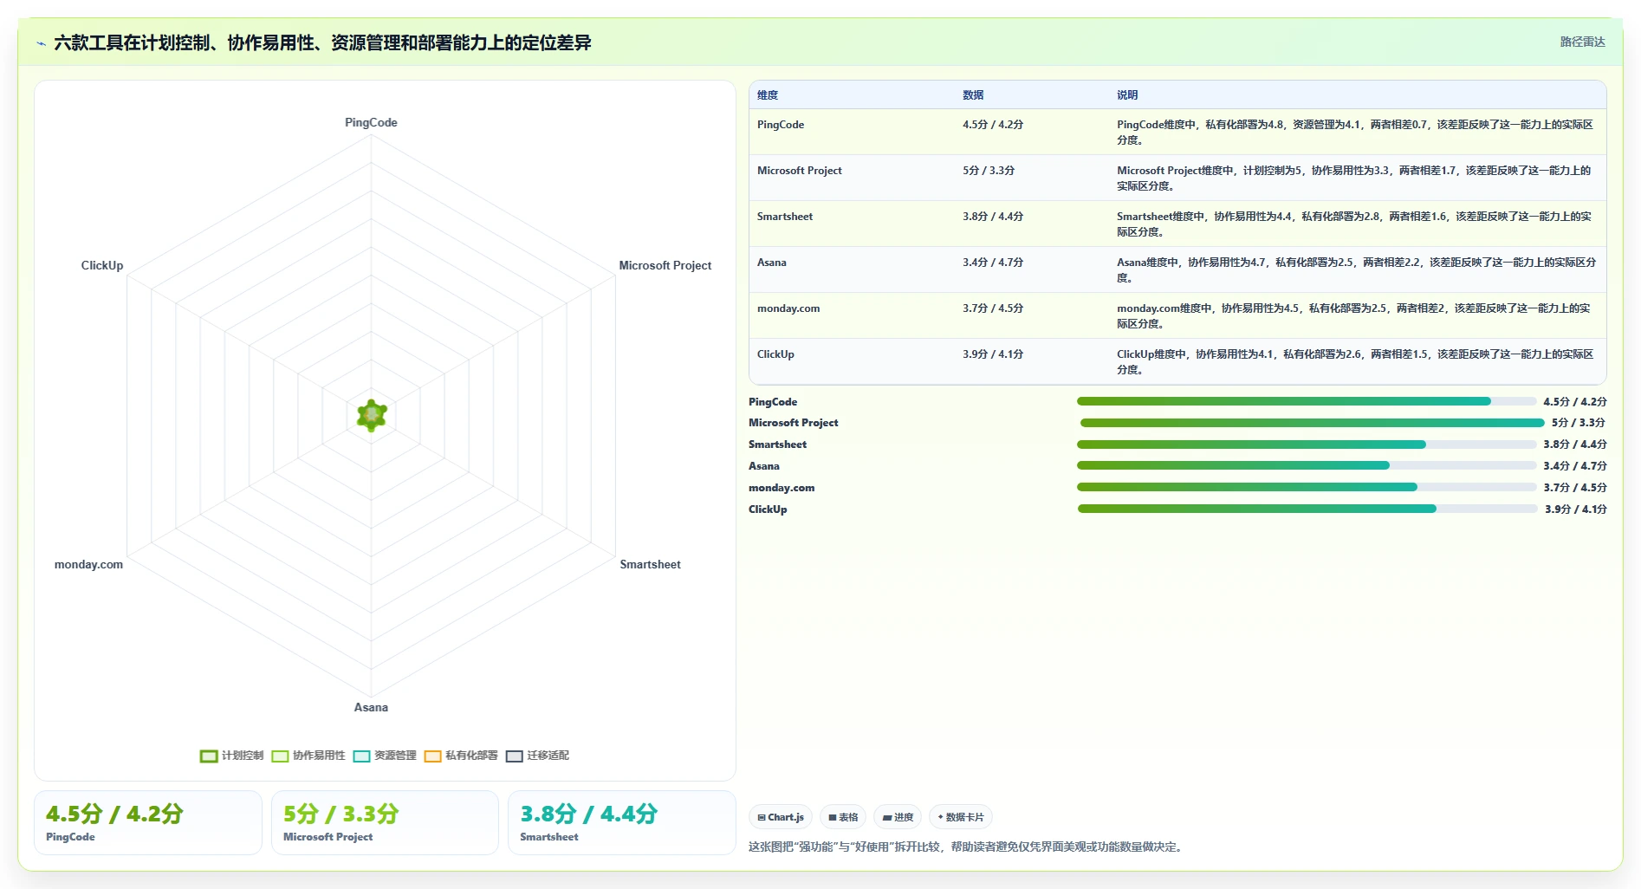This screenshot has width=1641, height=889.
Task: Open the Microsoft Project 5分 / 3.3分 data card
Action: [385, 822]
